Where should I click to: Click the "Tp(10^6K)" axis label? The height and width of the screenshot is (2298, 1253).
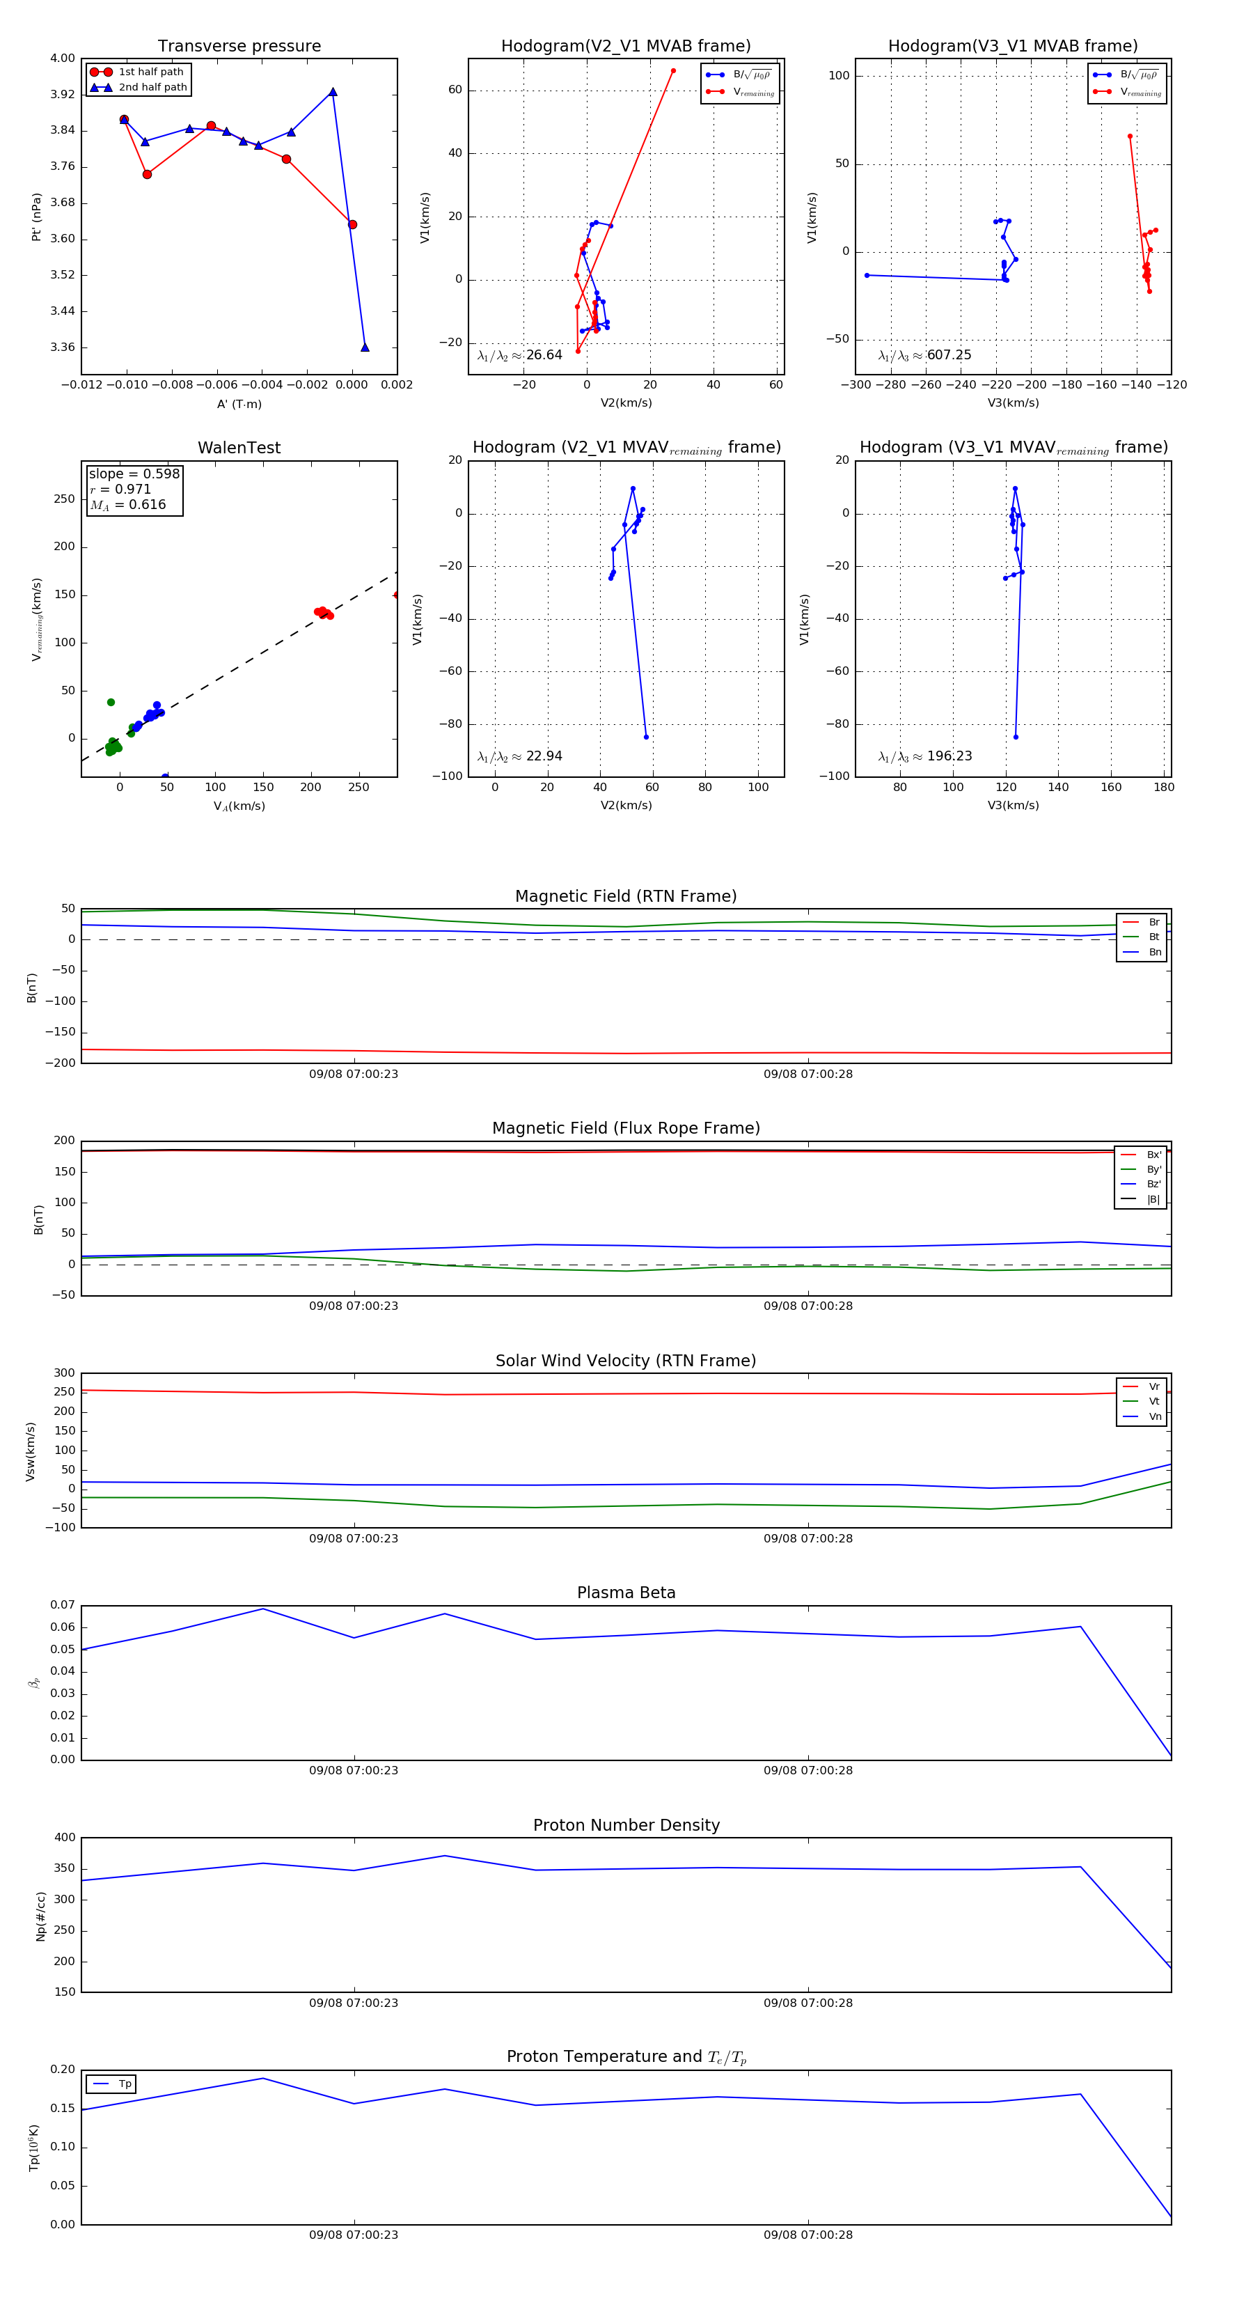[x=34, y=2148]
